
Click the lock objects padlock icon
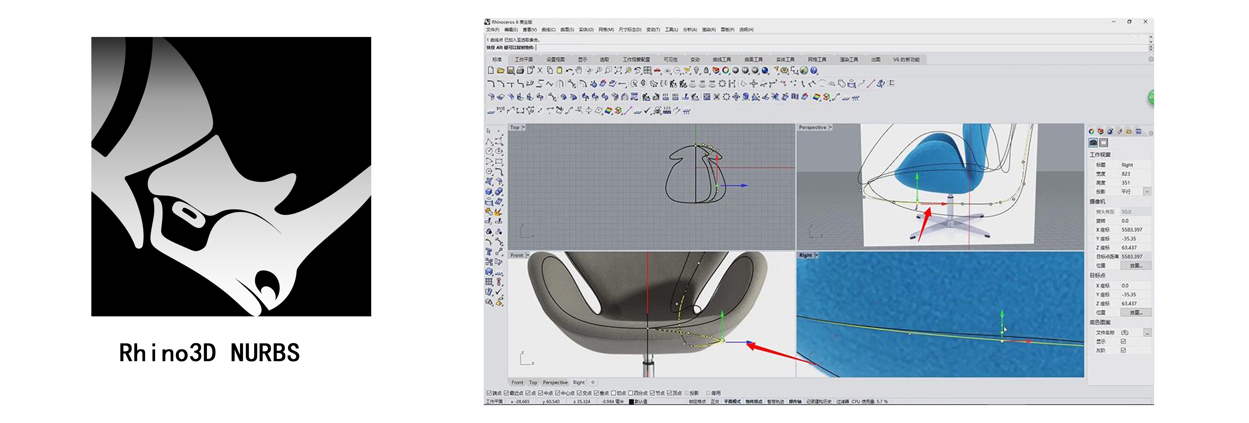706,71
